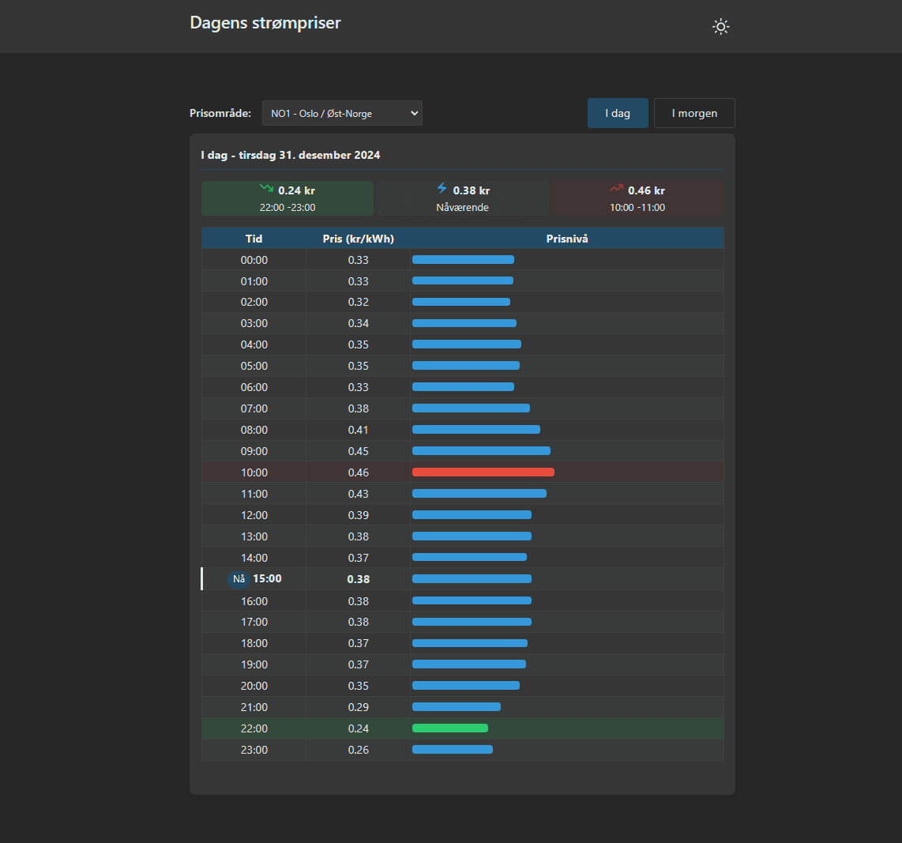Click the 0.32 price at 02:00
The width and height of the screenshot is (902, 843).
[x=359, y=302]
